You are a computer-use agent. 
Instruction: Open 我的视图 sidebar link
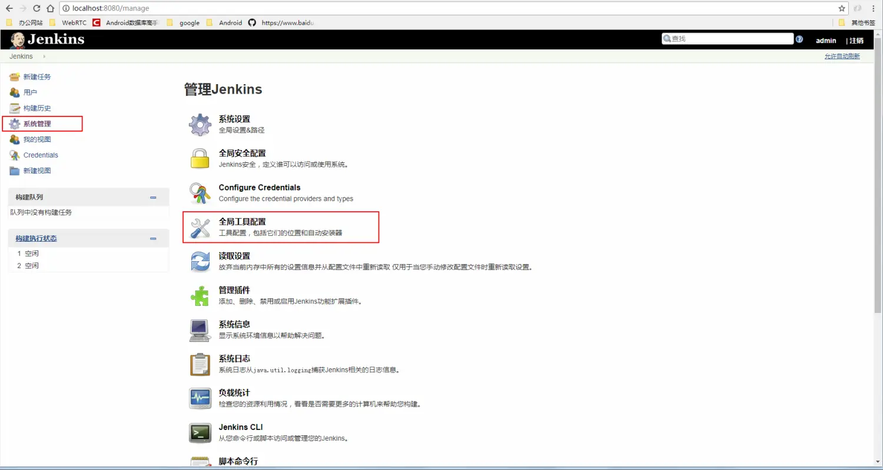37,139
